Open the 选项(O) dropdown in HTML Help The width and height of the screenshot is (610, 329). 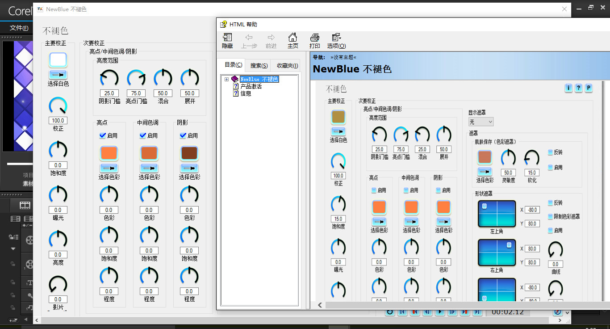coord(336,41)
